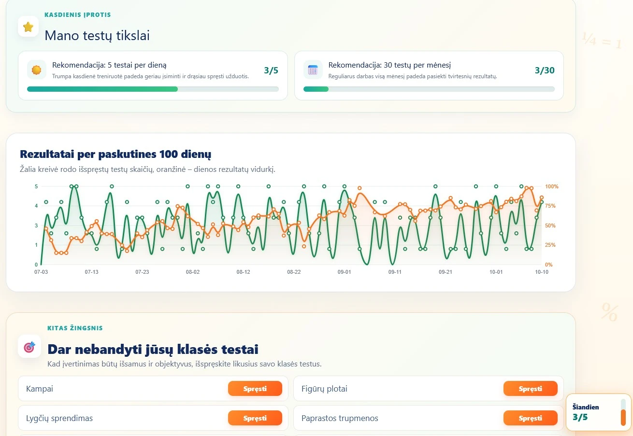Click the 09-01 date label on chart

(x=344, y=272)
